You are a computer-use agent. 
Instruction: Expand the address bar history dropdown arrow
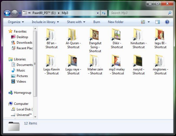click(98, 13)
